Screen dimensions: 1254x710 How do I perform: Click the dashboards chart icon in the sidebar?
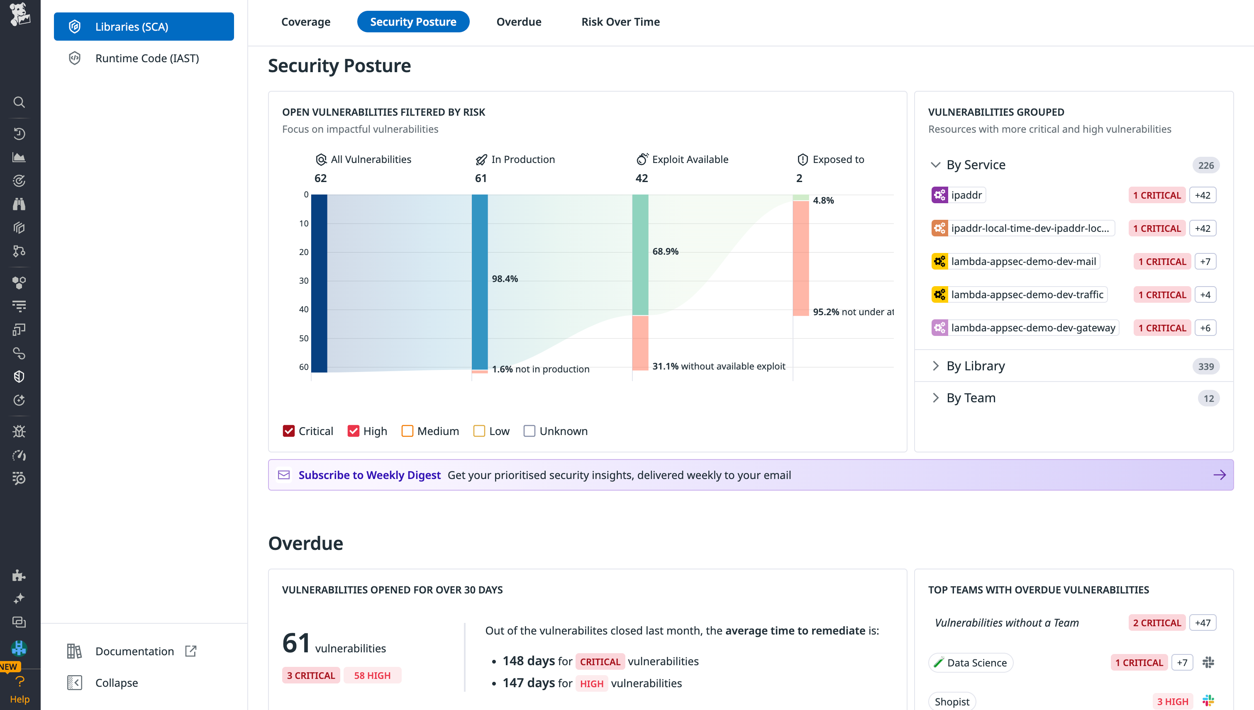point(20,157)
